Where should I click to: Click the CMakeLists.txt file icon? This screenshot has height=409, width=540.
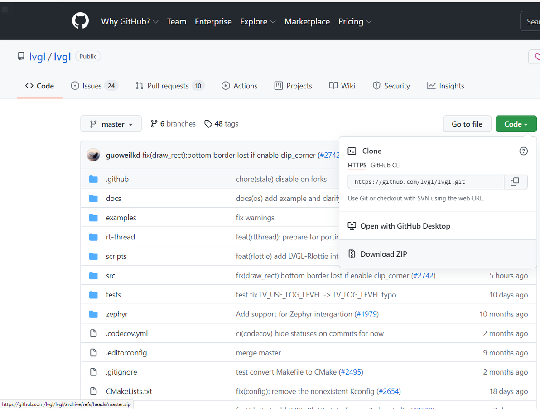94,391
